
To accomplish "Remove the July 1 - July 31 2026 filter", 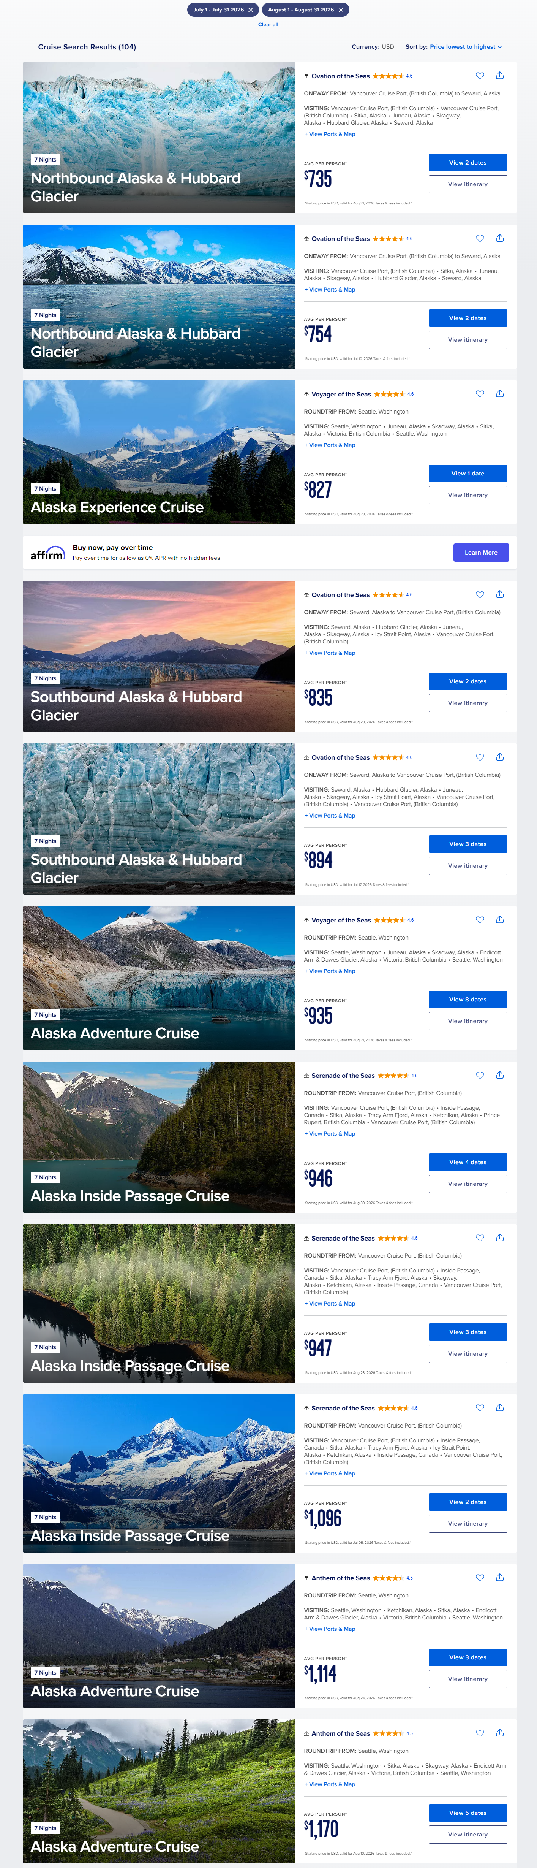I will 251,10.
